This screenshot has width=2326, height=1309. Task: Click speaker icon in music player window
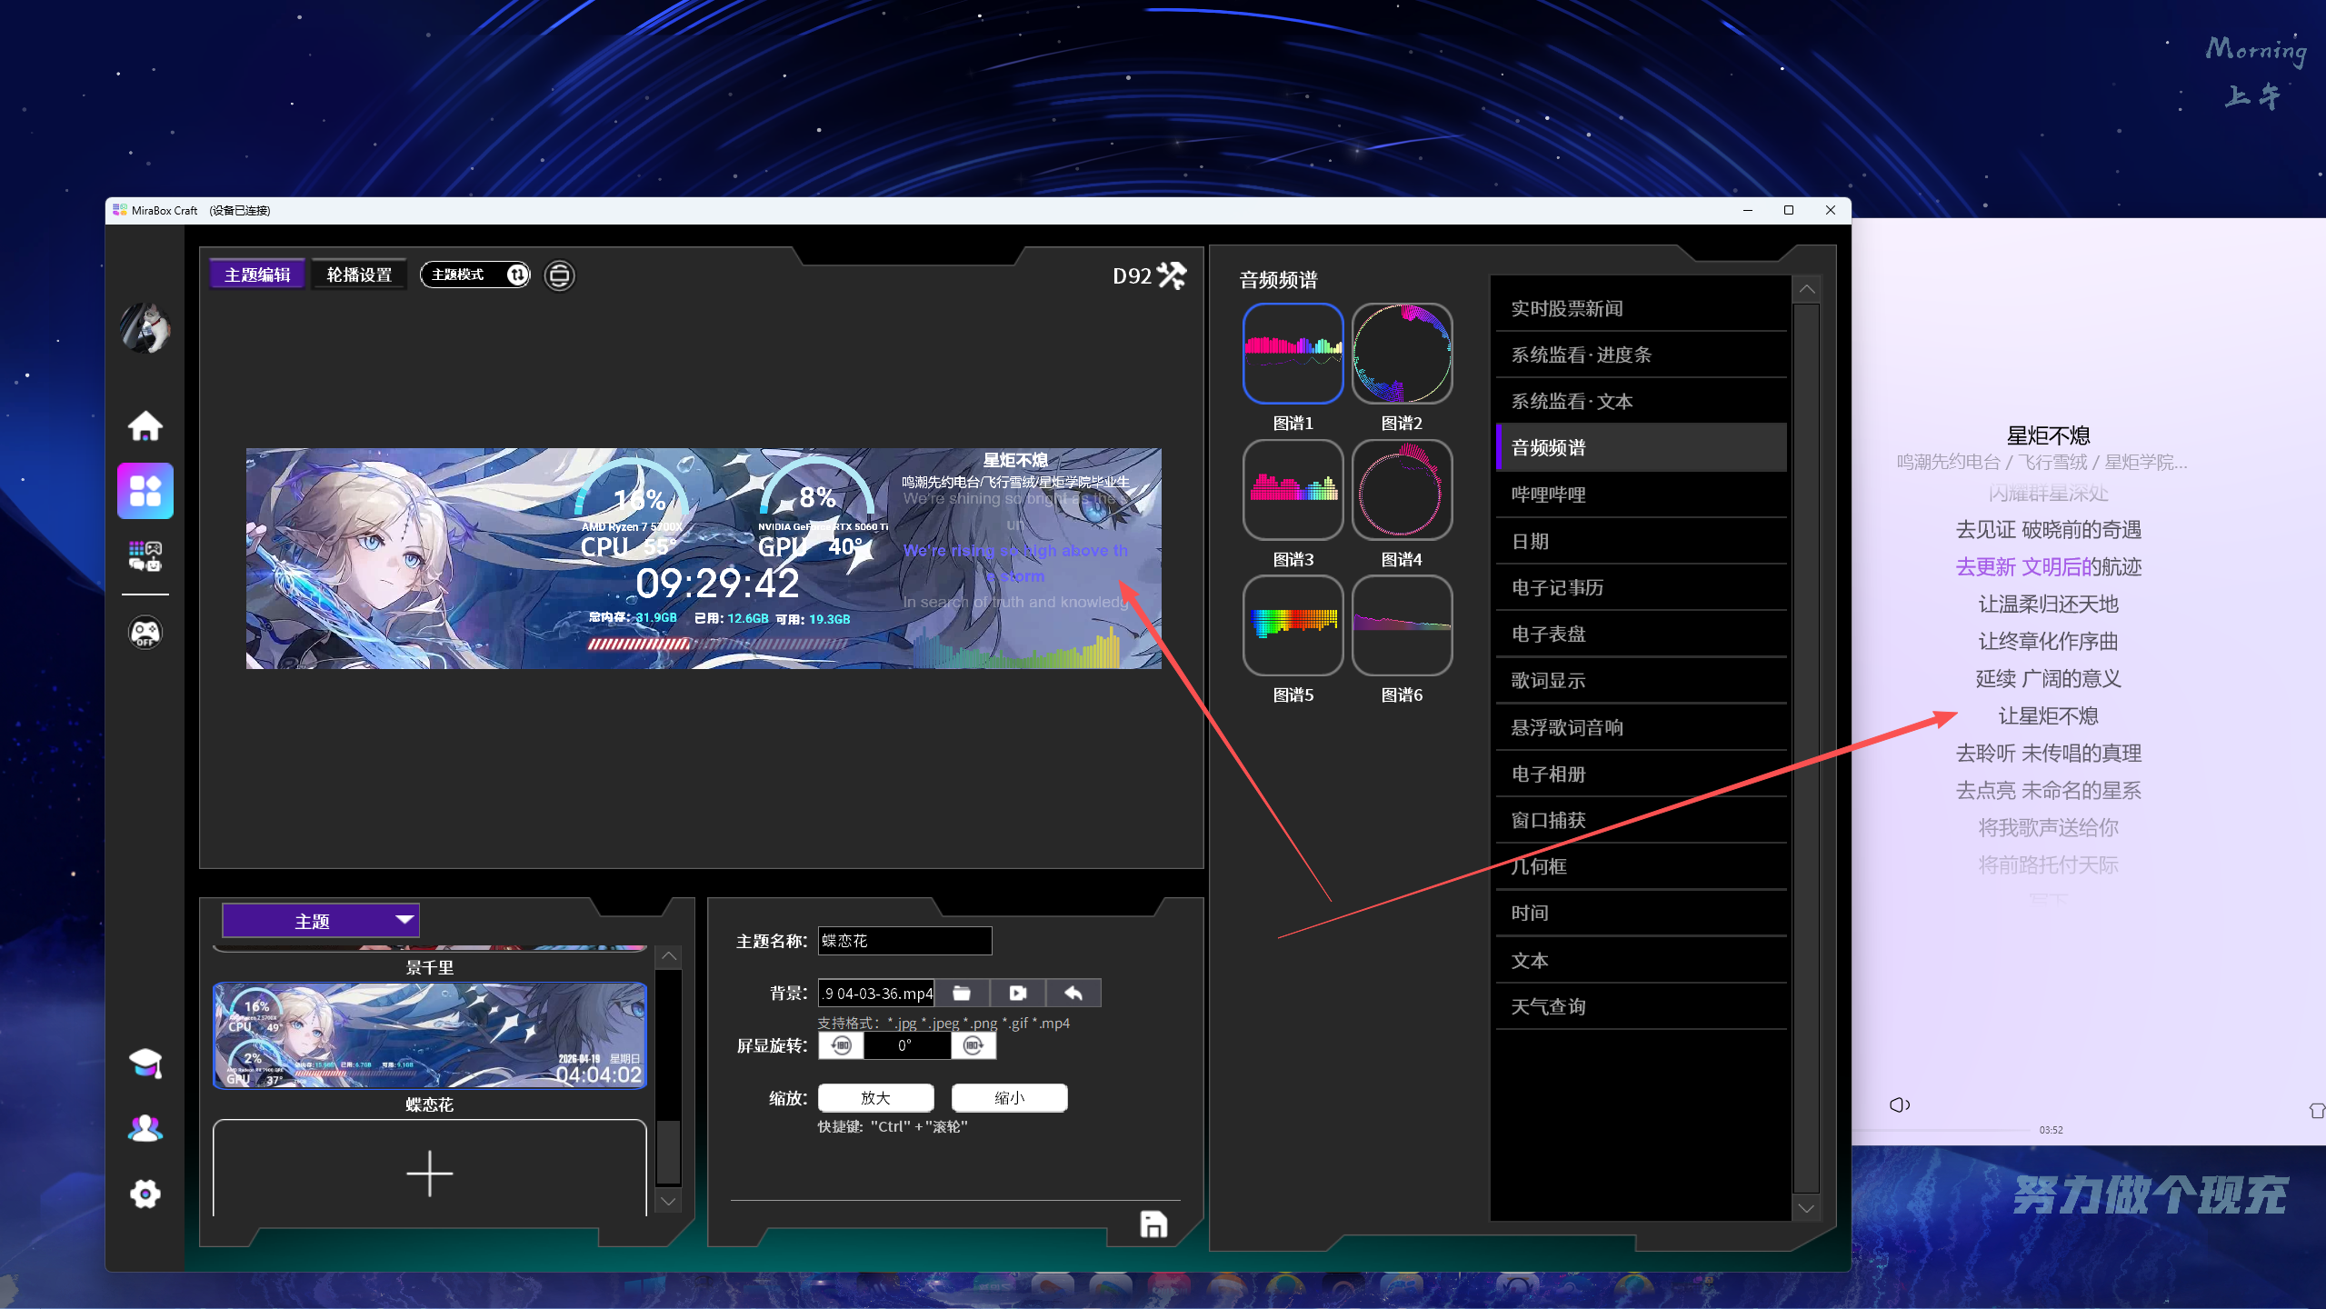tap(1899, 1104)
